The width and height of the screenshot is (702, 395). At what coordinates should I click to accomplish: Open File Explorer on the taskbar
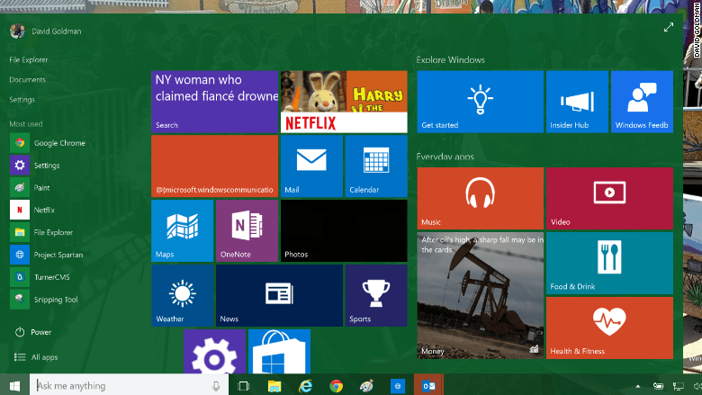coord(274,386)
